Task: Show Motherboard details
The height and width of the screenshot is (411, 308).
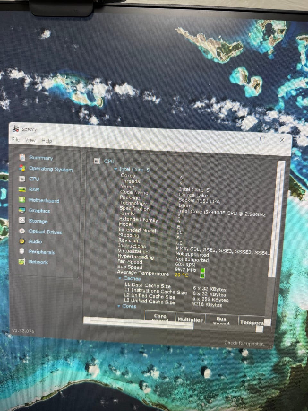Action: click(x=44, y=200)
